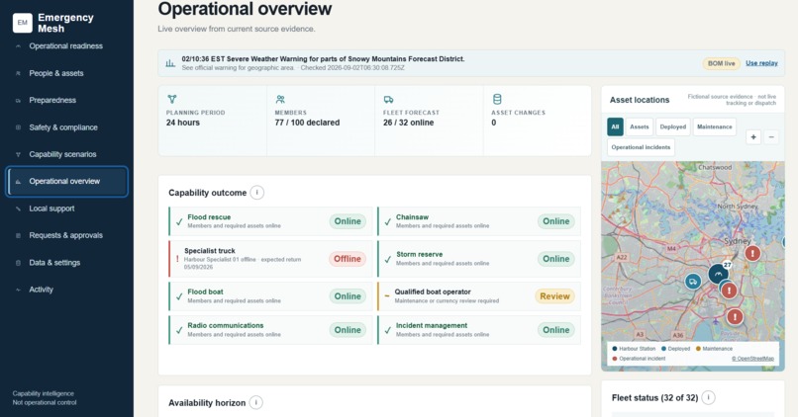Screen dimensions: 798x417
Task: Click the Safety & compliance sidebar icon
Action: coord(19,127)
